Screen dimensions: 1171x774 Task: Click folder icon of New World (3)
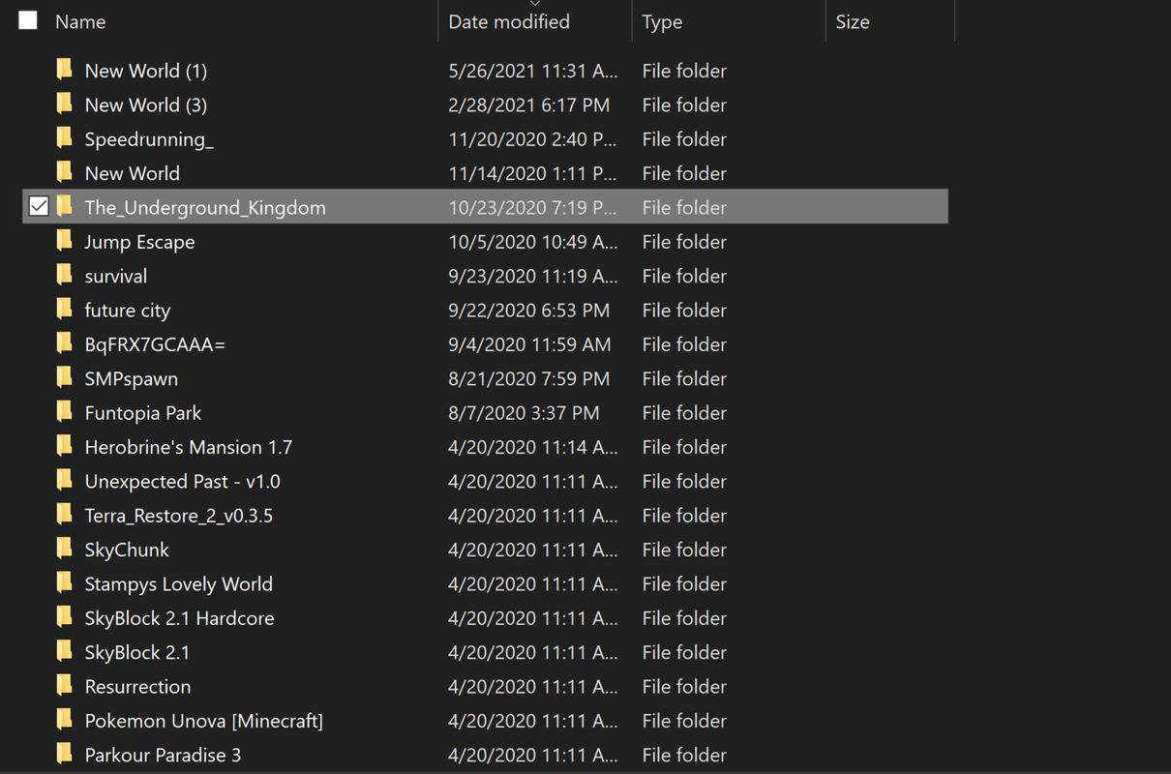64,104
